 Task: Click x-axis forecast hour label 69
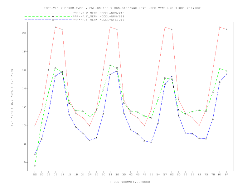click(192, 174)
